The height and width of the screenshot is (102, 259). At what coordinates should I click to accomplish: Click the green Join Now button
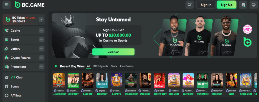(113, 52)
